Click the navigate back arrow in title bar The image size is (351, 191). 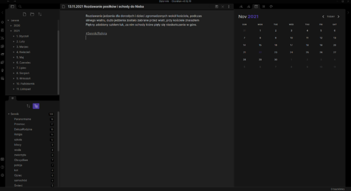pyautogui.click(x=9, y=1)
